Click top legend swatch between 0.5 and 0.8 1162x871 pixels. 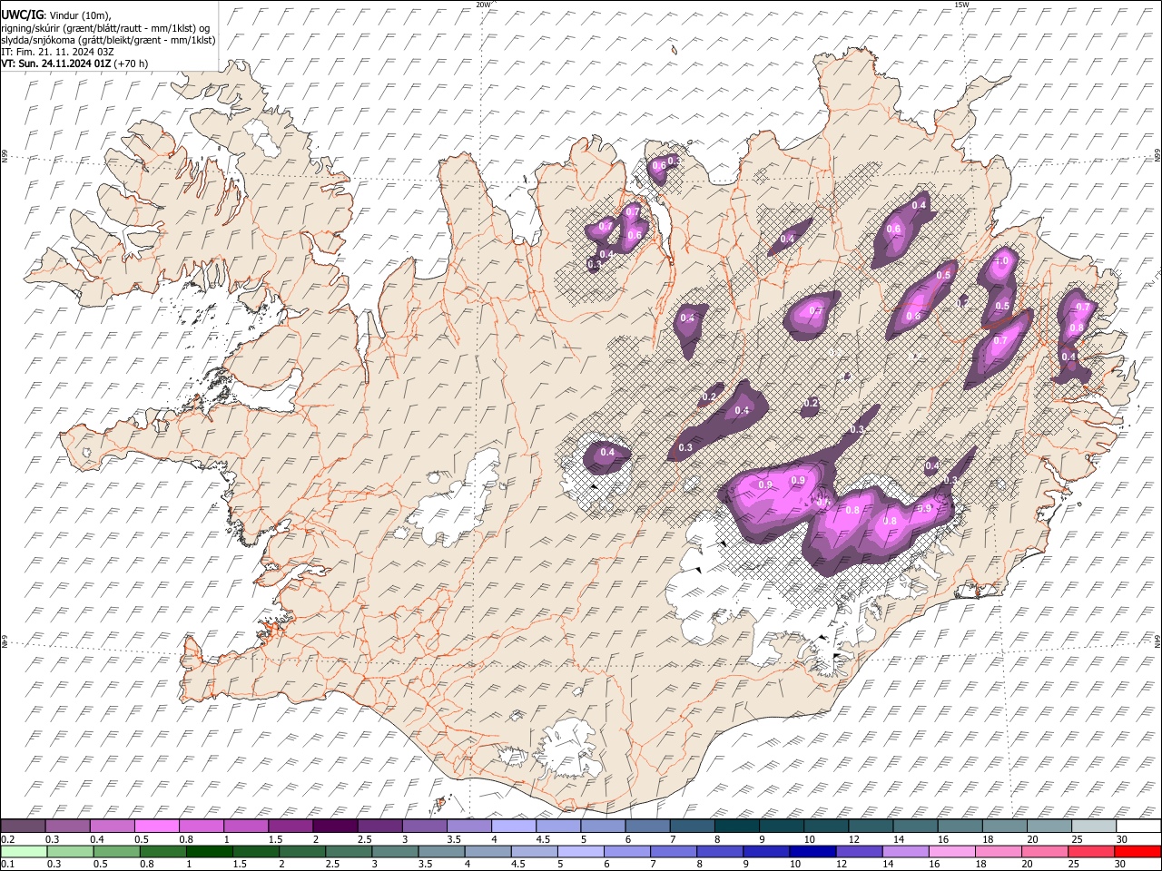click(x=156, y=826)
